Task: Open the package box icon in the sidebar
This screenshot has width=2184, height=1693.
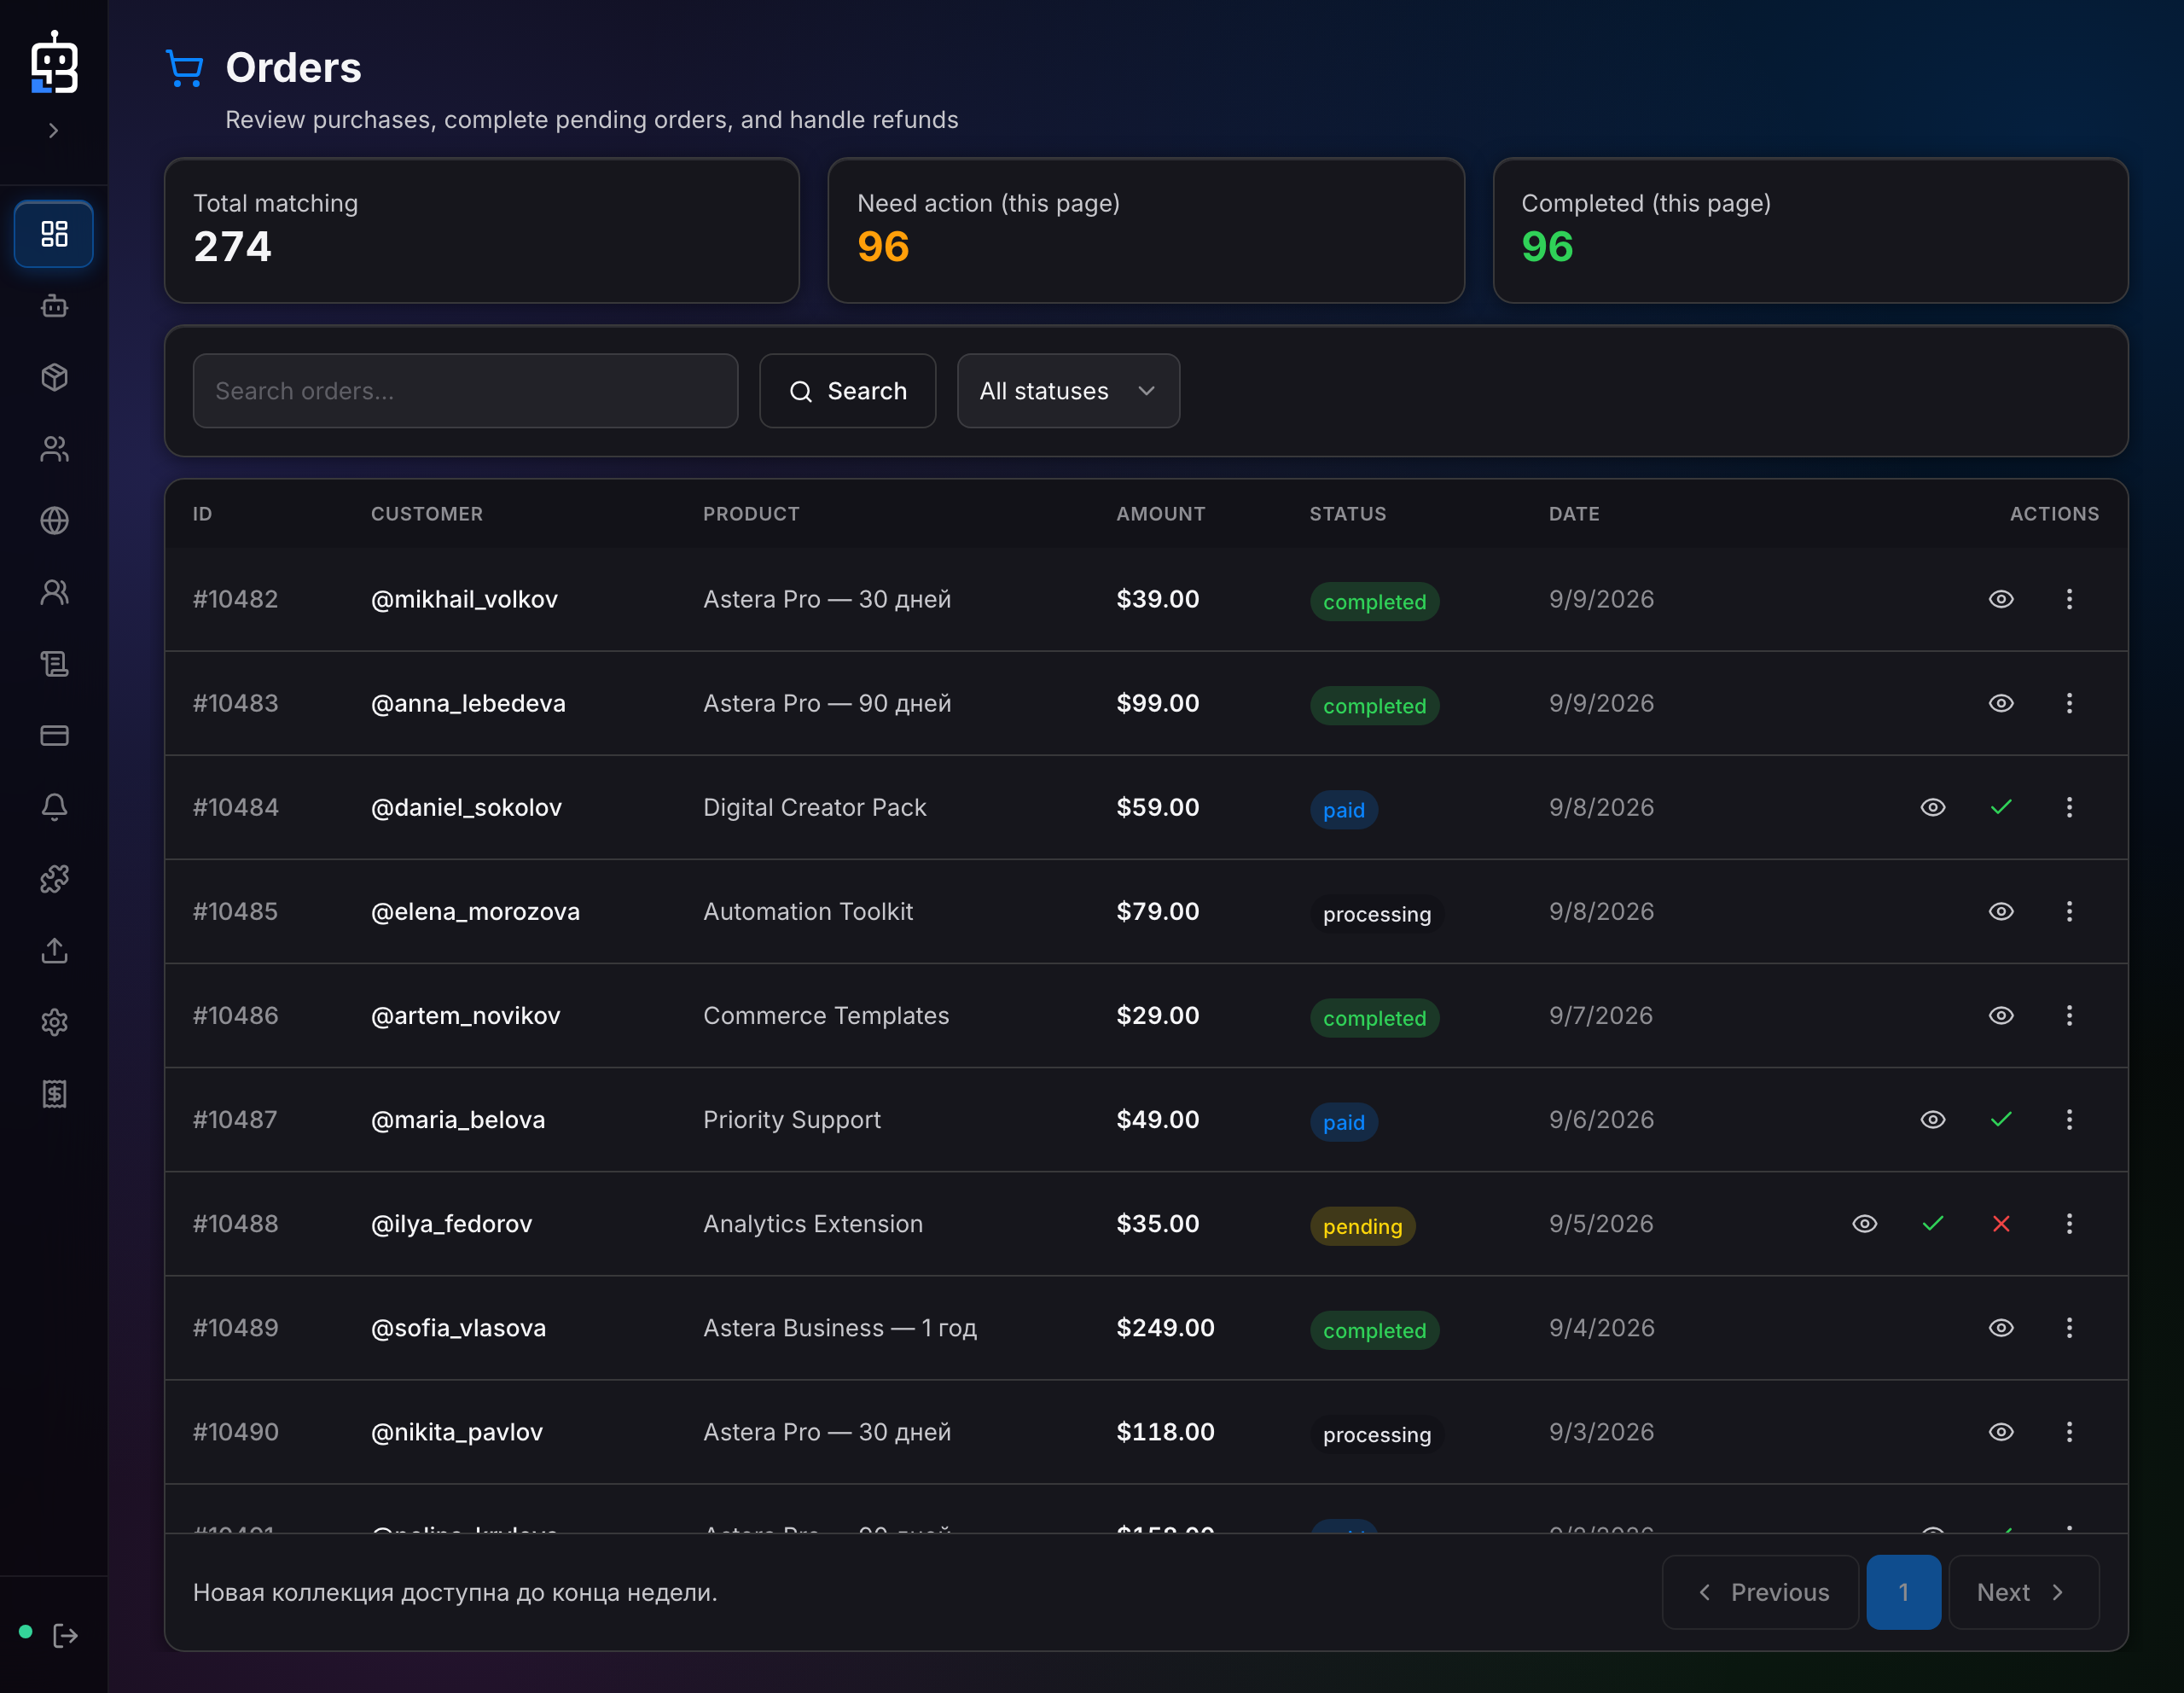Action: [54, 377]
